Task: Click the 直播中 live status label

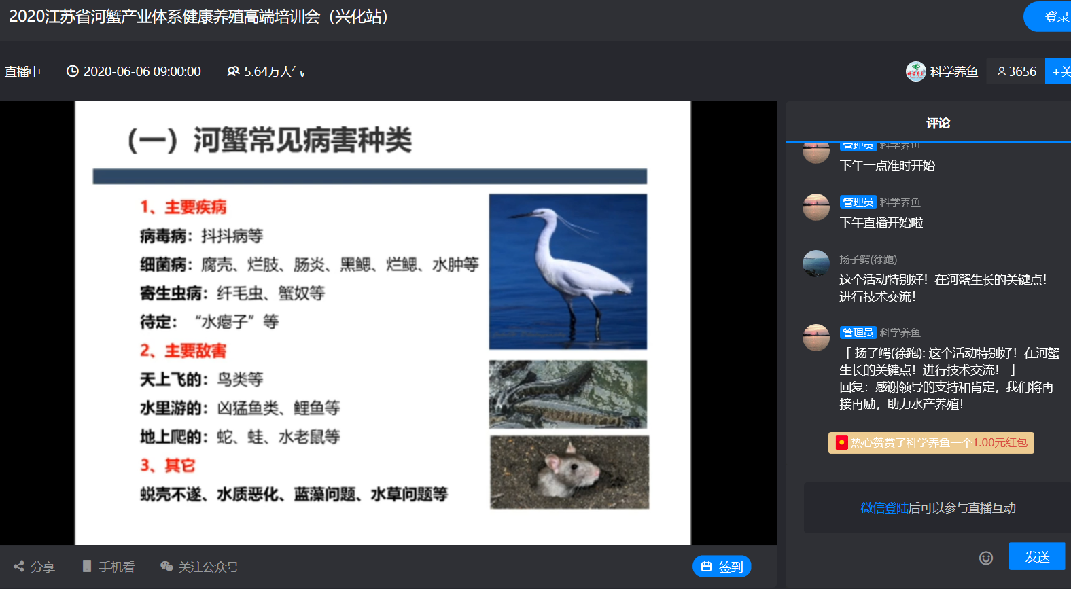Action: (x=22, y=71)
